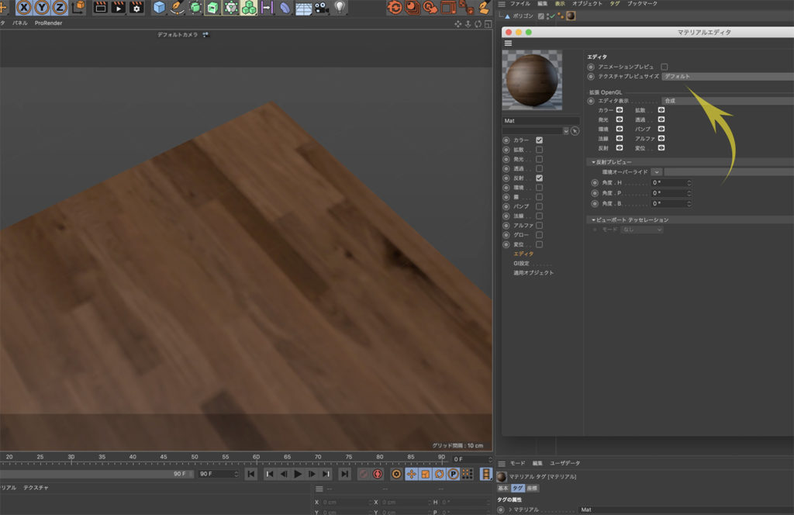794x515 pixels.
Task: Add a cube primitive object
Action: [x=159, y=7]
